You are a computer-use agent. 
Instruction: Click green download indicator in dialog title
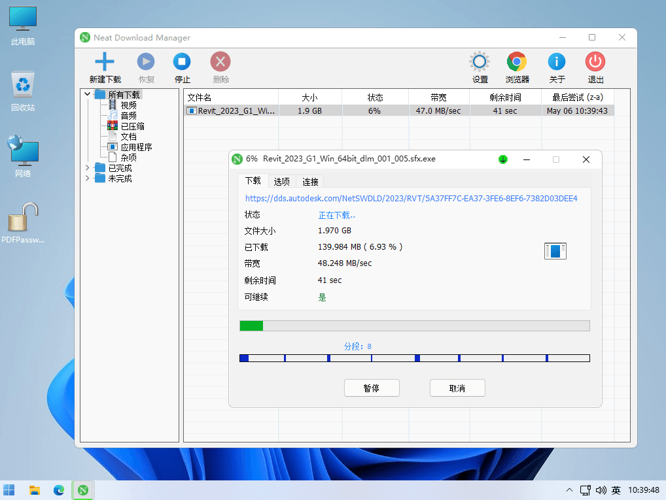tap(503, 159)
